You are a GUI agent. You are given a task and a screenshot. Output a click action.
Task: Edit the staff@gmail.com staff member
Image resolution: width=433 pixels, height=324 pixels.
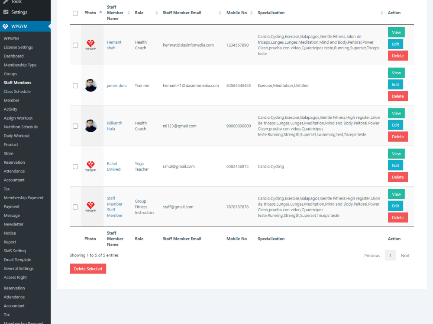[x=395, y=206]
